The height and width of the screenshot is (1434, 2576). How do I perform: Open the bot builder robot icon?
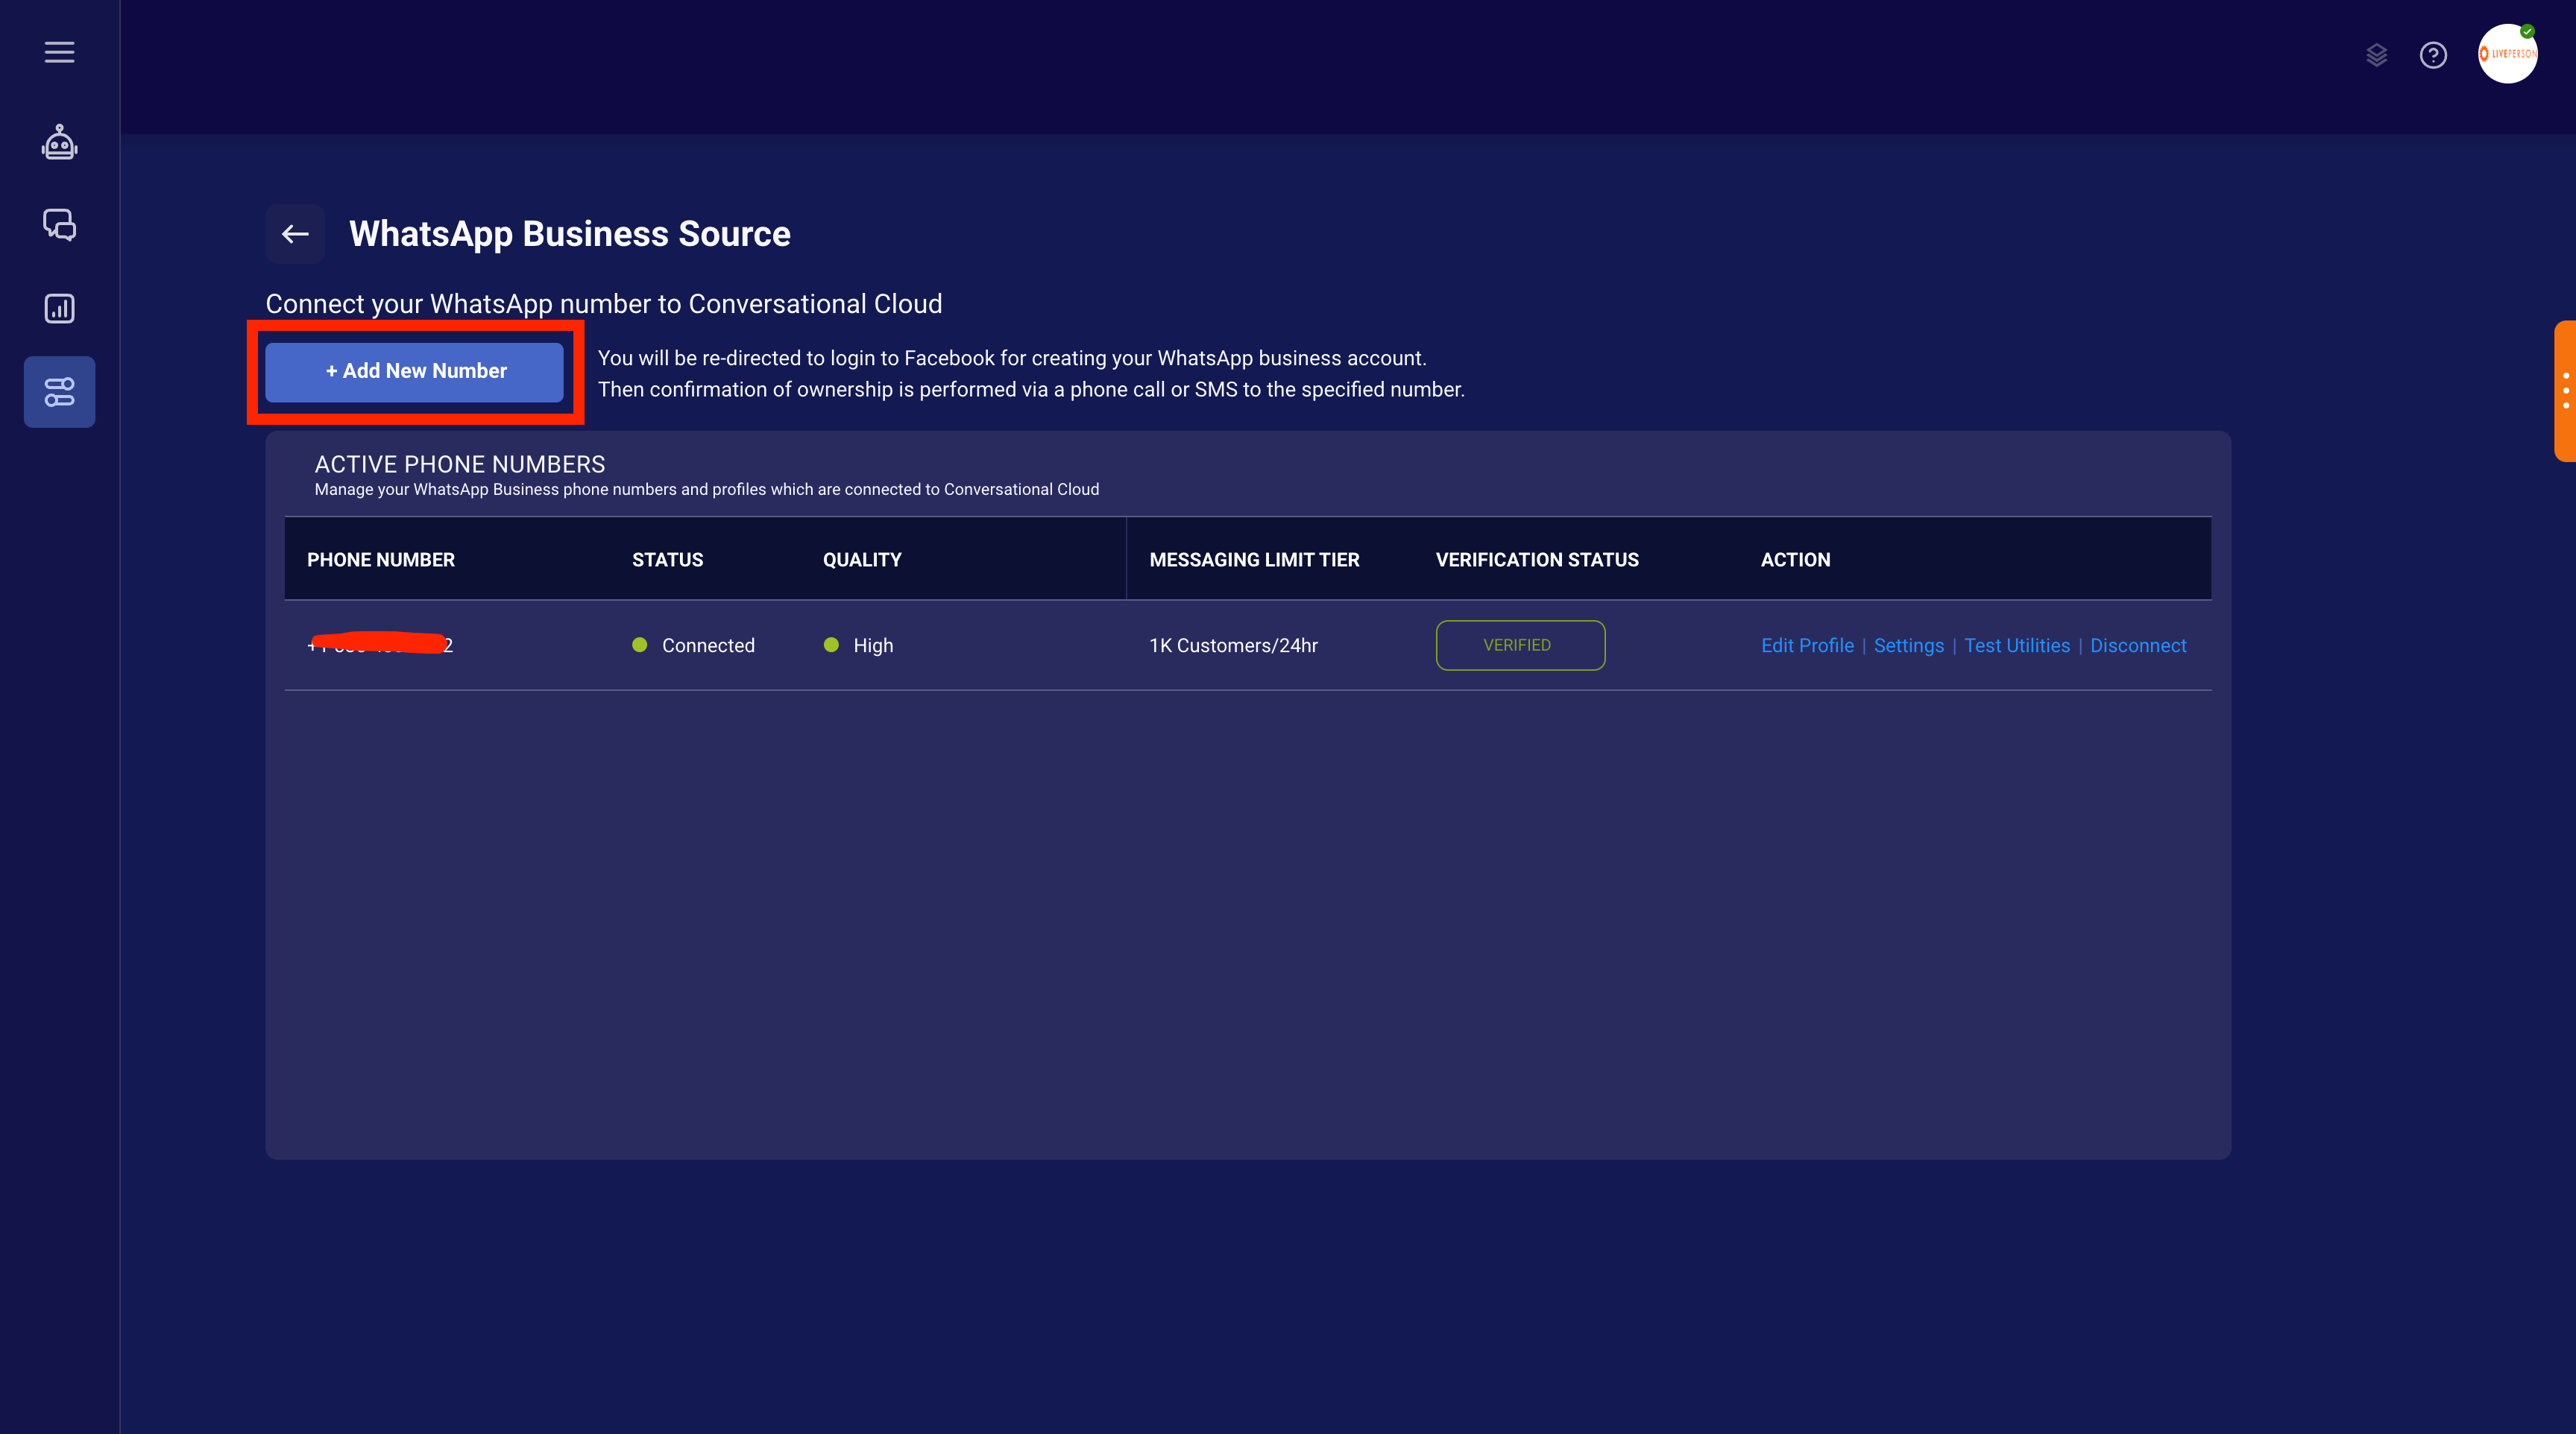59,142
